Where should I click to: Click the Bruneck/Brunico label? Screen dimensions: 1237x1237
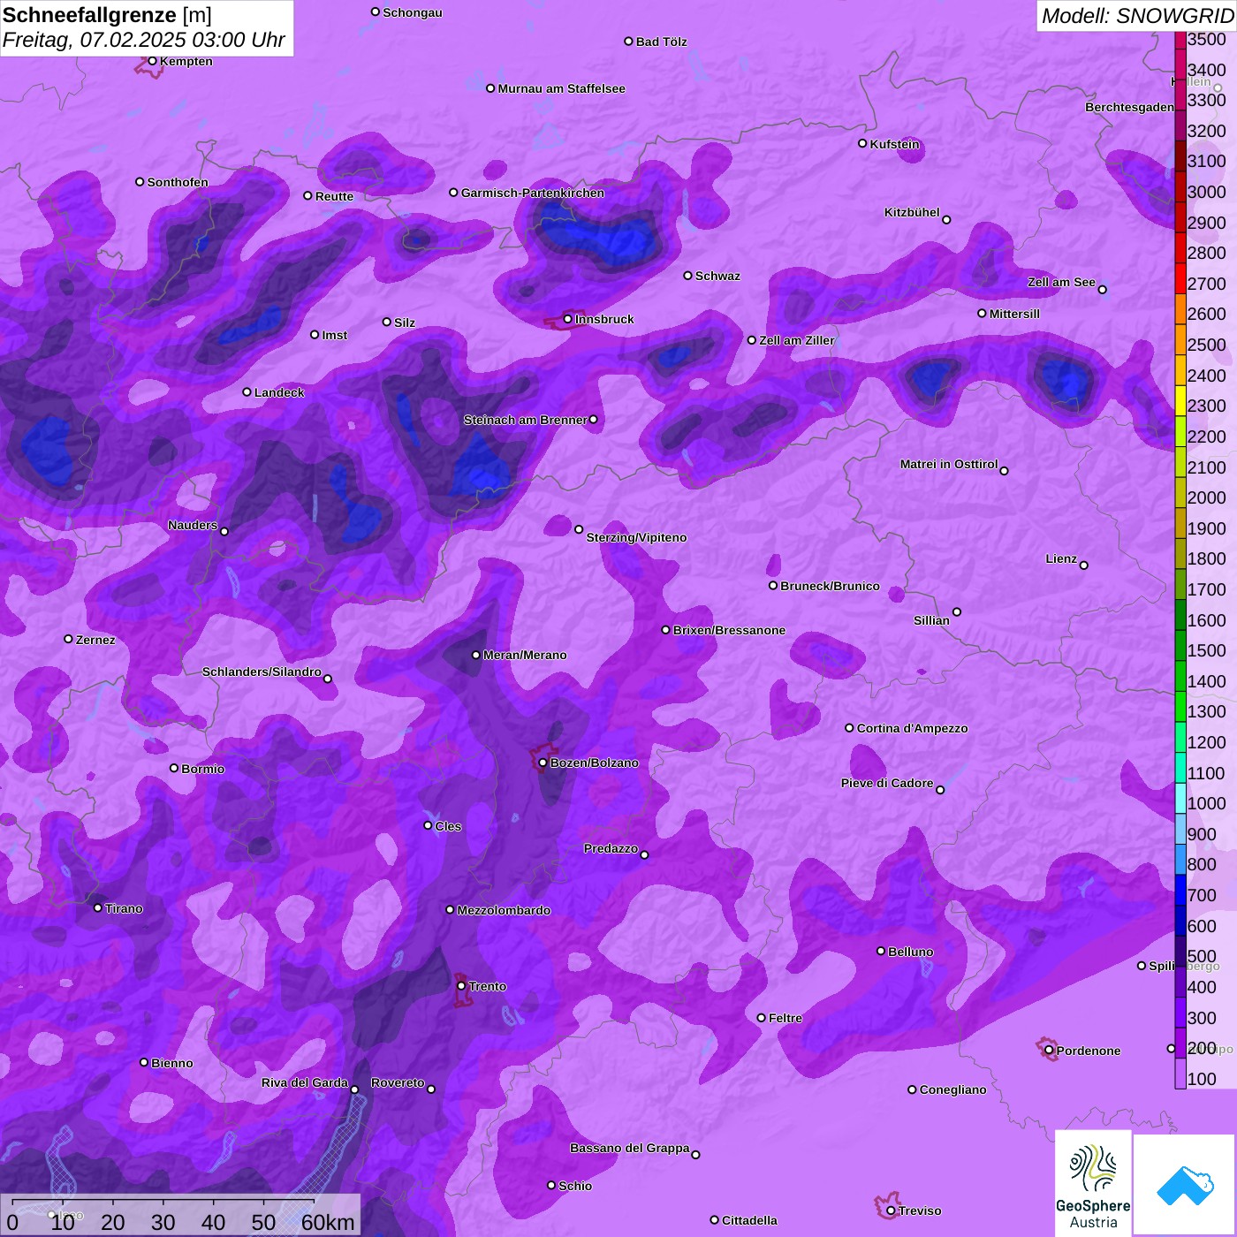(x=830, y=586)
